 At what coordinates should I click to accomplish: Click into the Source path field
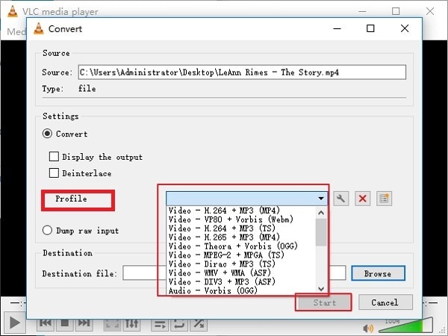click(x=242, y=72)
